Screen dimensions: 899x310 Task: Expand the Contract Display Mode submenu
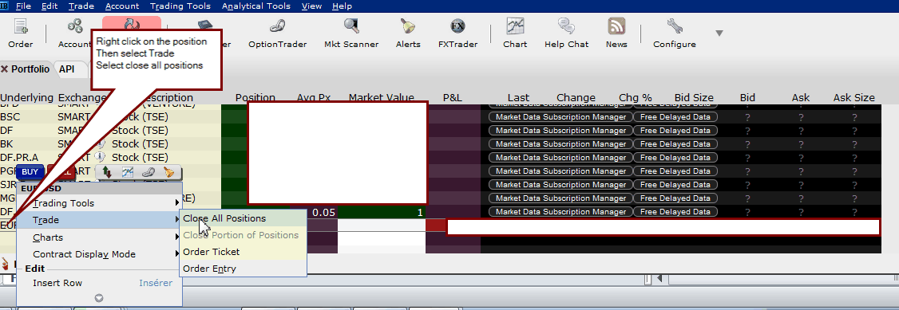[176, 254]
